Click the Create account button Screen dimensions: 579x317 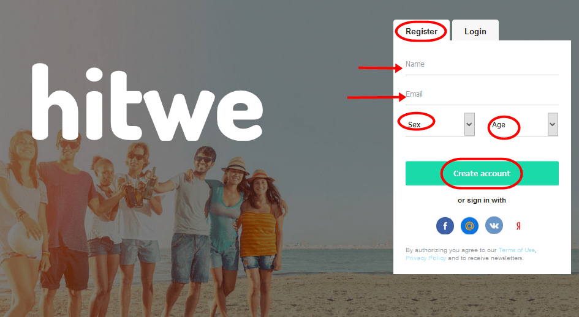point(482,173)
